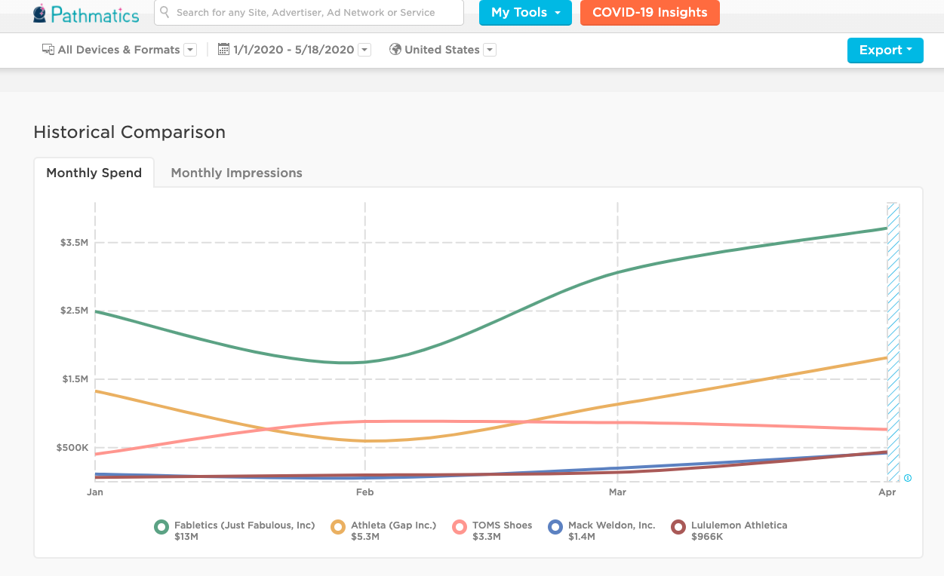This screenshot has height=576, width=944.
Task: Open the date range dropdown arrow
Action: coord(364,50)
